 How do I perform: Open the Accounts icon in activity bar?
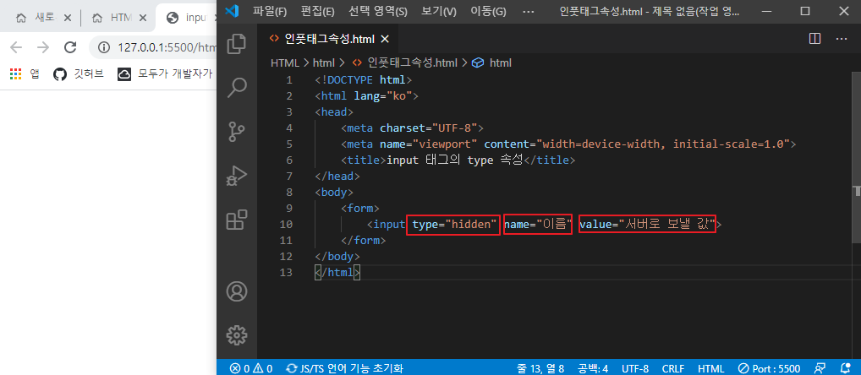[x=237, y=291]
